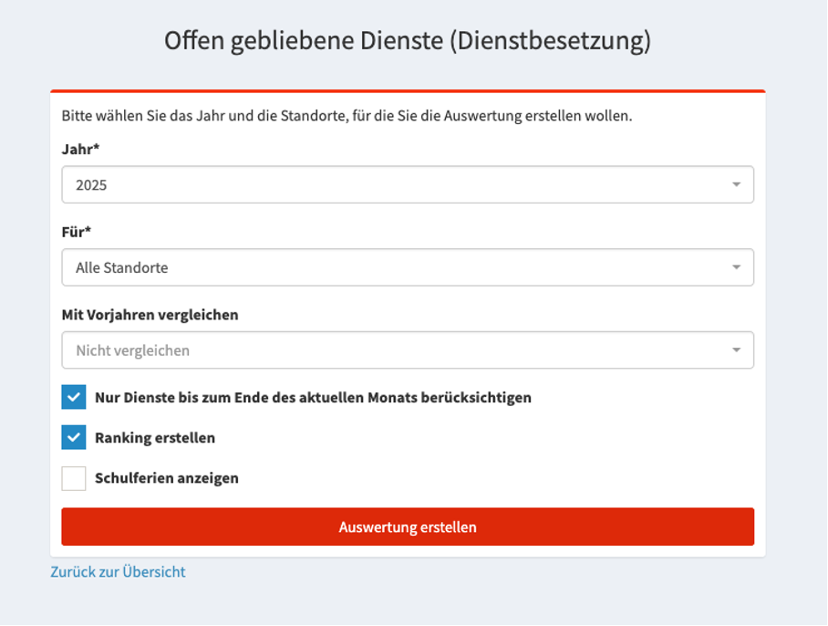Click the Nicht vergleichen placeholder text
This screenshot has width=828, height=626.
[133, 350]
